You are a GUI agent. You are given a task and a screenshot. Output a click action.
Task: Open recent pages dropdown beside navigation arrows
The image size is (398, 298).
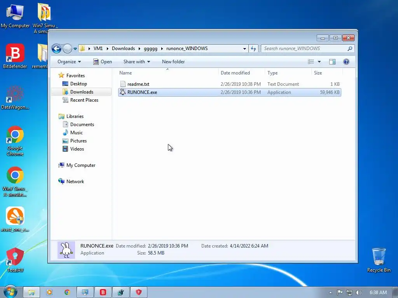(75, 49)
